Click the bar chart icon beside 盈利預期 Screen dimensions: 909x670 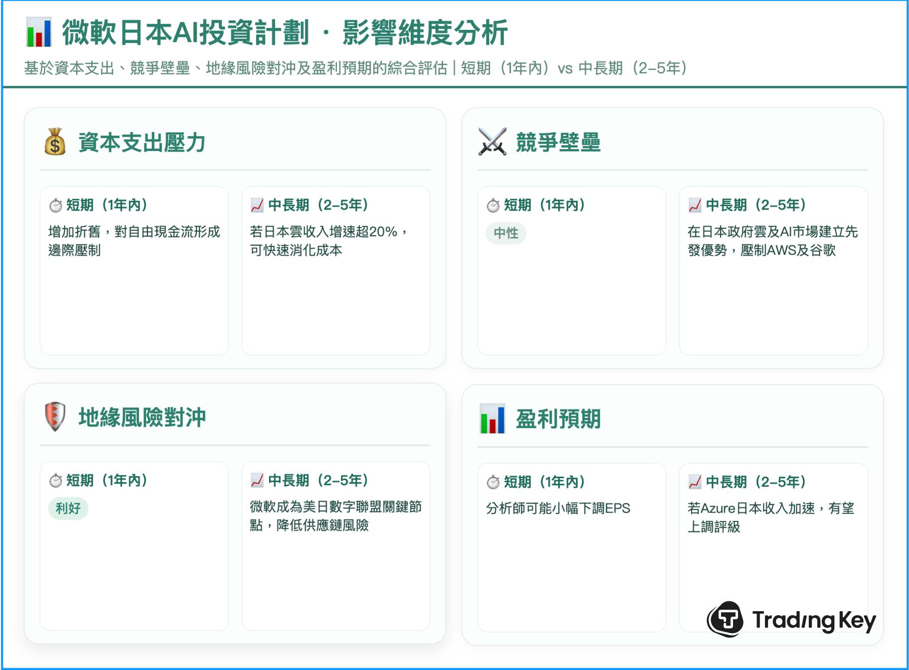coord(492,418)
